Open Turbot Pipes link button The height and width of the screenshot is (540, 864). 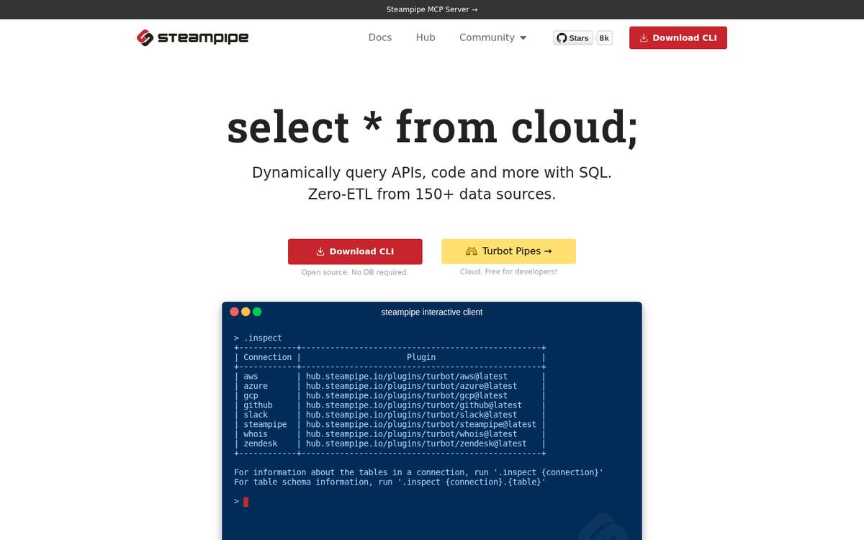click(508, 251)
